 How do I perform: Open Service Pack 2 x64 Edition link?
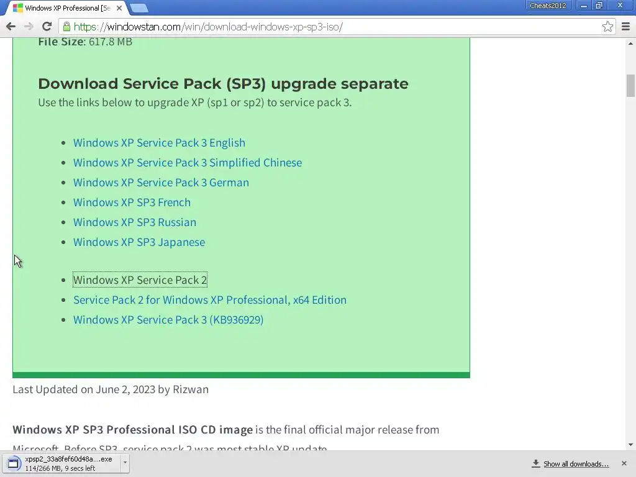(210, 300)
